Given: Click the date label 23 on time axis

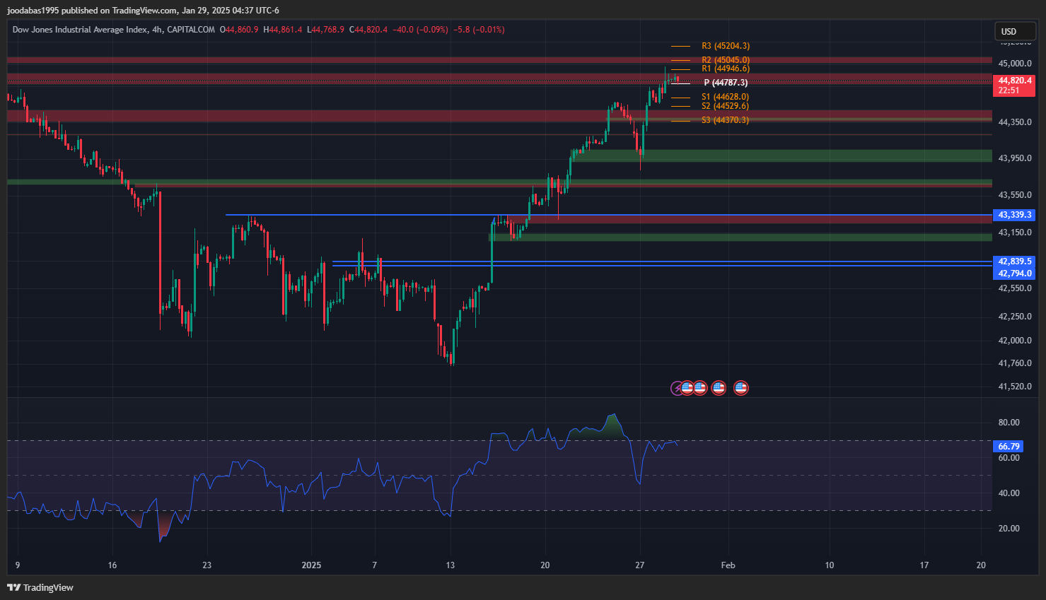Looking at the screenshot, I should tap(207, 565).
